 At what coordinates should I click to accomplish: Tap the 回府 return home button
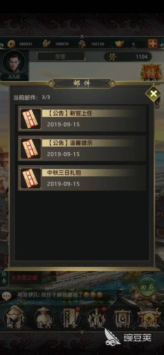click(147, 287)
